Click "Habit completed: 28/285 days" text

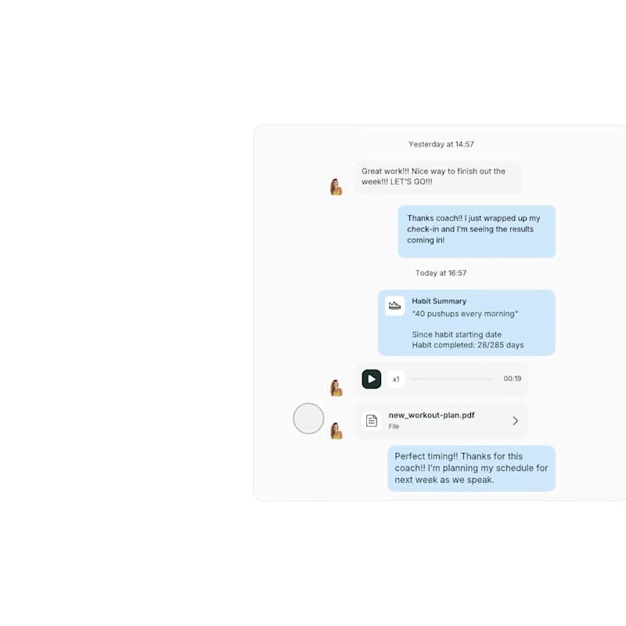coord(467,345)
